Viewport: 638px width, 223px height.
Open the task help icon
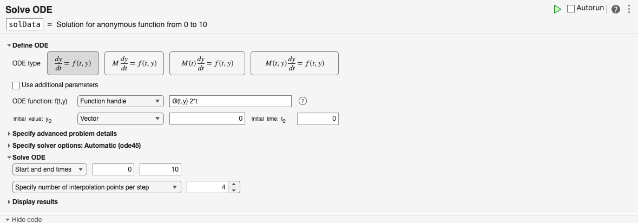[x=615, y=9]
